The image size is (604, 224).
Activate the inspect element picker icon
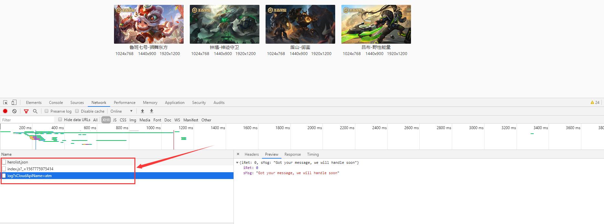(x=5, y=103)
